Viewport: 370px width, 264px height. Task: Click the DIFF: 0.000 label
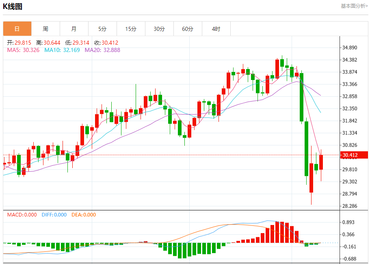pyautogui.click(x=54, y=215)
